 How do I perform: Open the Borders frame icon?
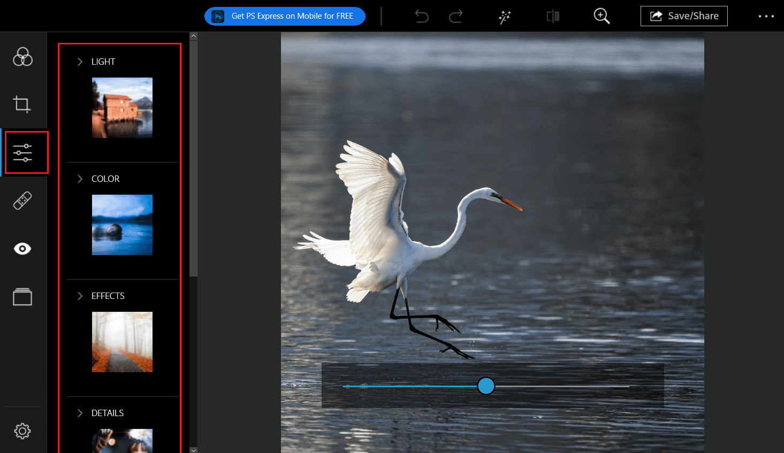click(x=22, y=297)
